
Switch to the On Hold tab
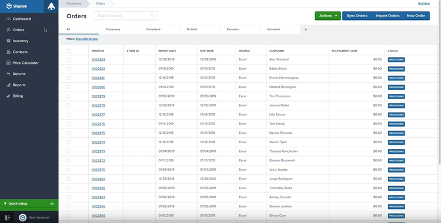tap(199, 29)
